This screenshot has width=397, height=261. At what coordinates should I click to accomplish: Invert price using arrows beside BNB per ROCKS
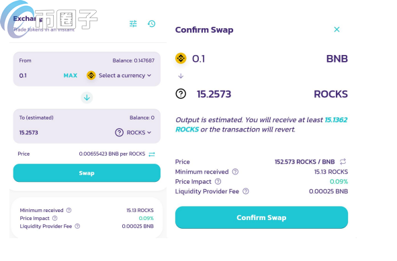152,154
